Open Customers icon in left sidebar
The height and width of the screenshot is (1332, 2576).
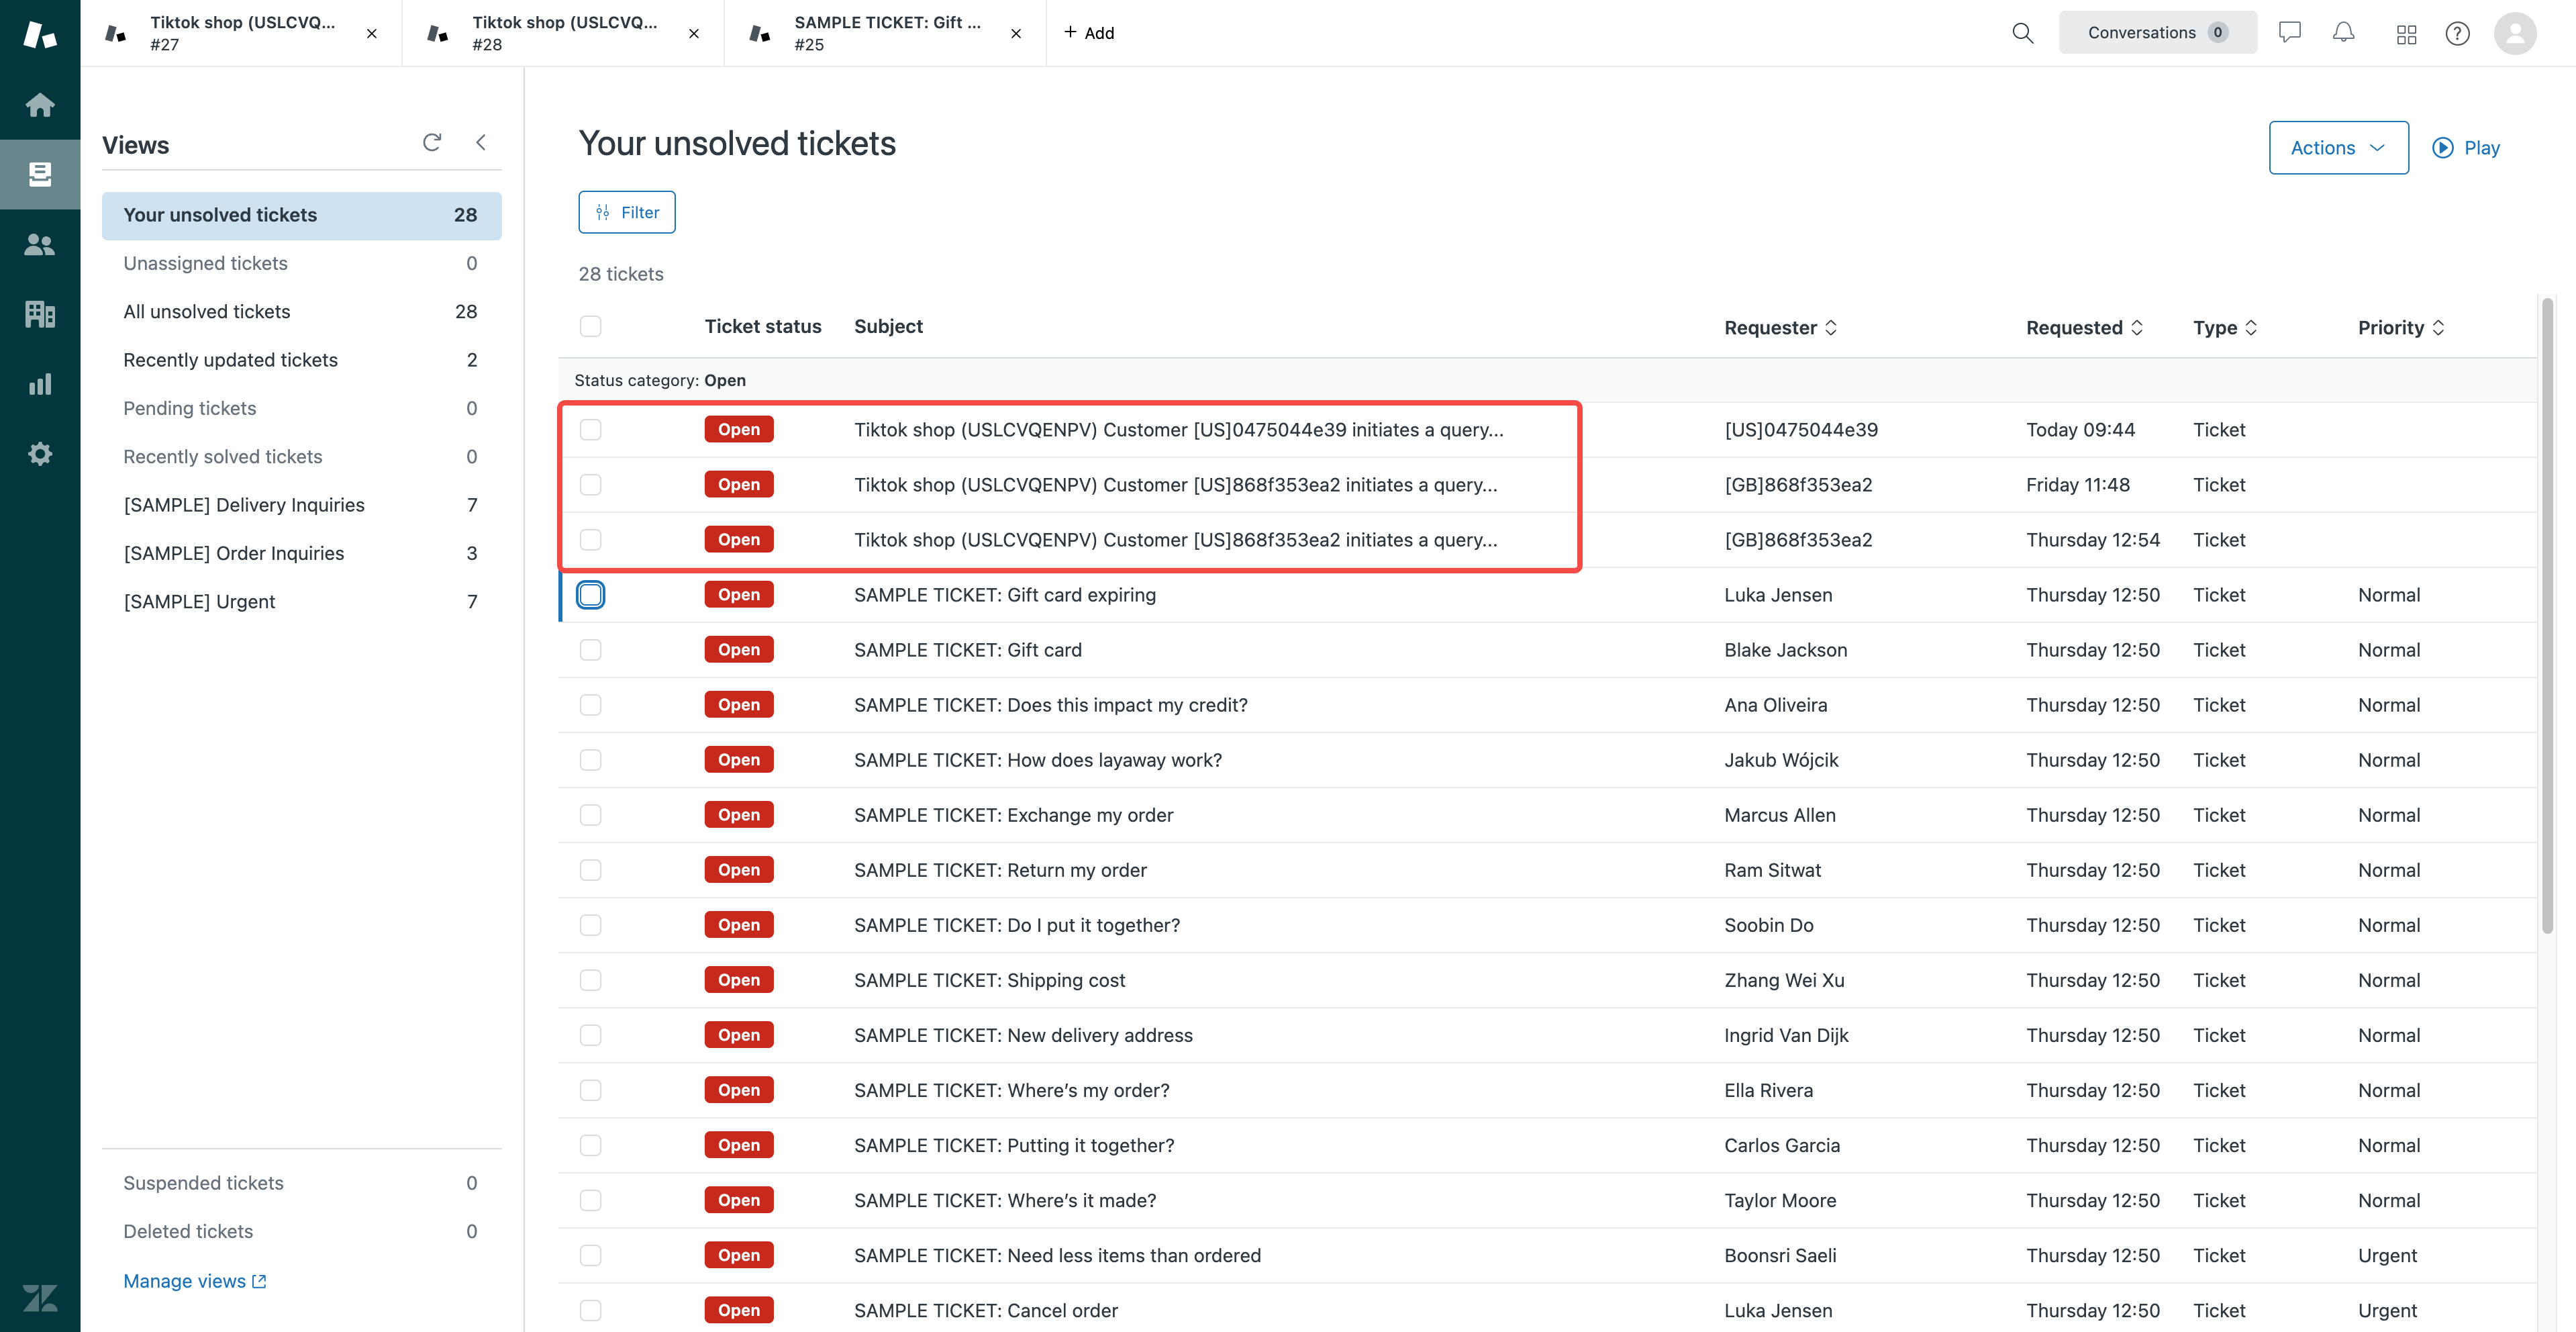tap(40, 244)
